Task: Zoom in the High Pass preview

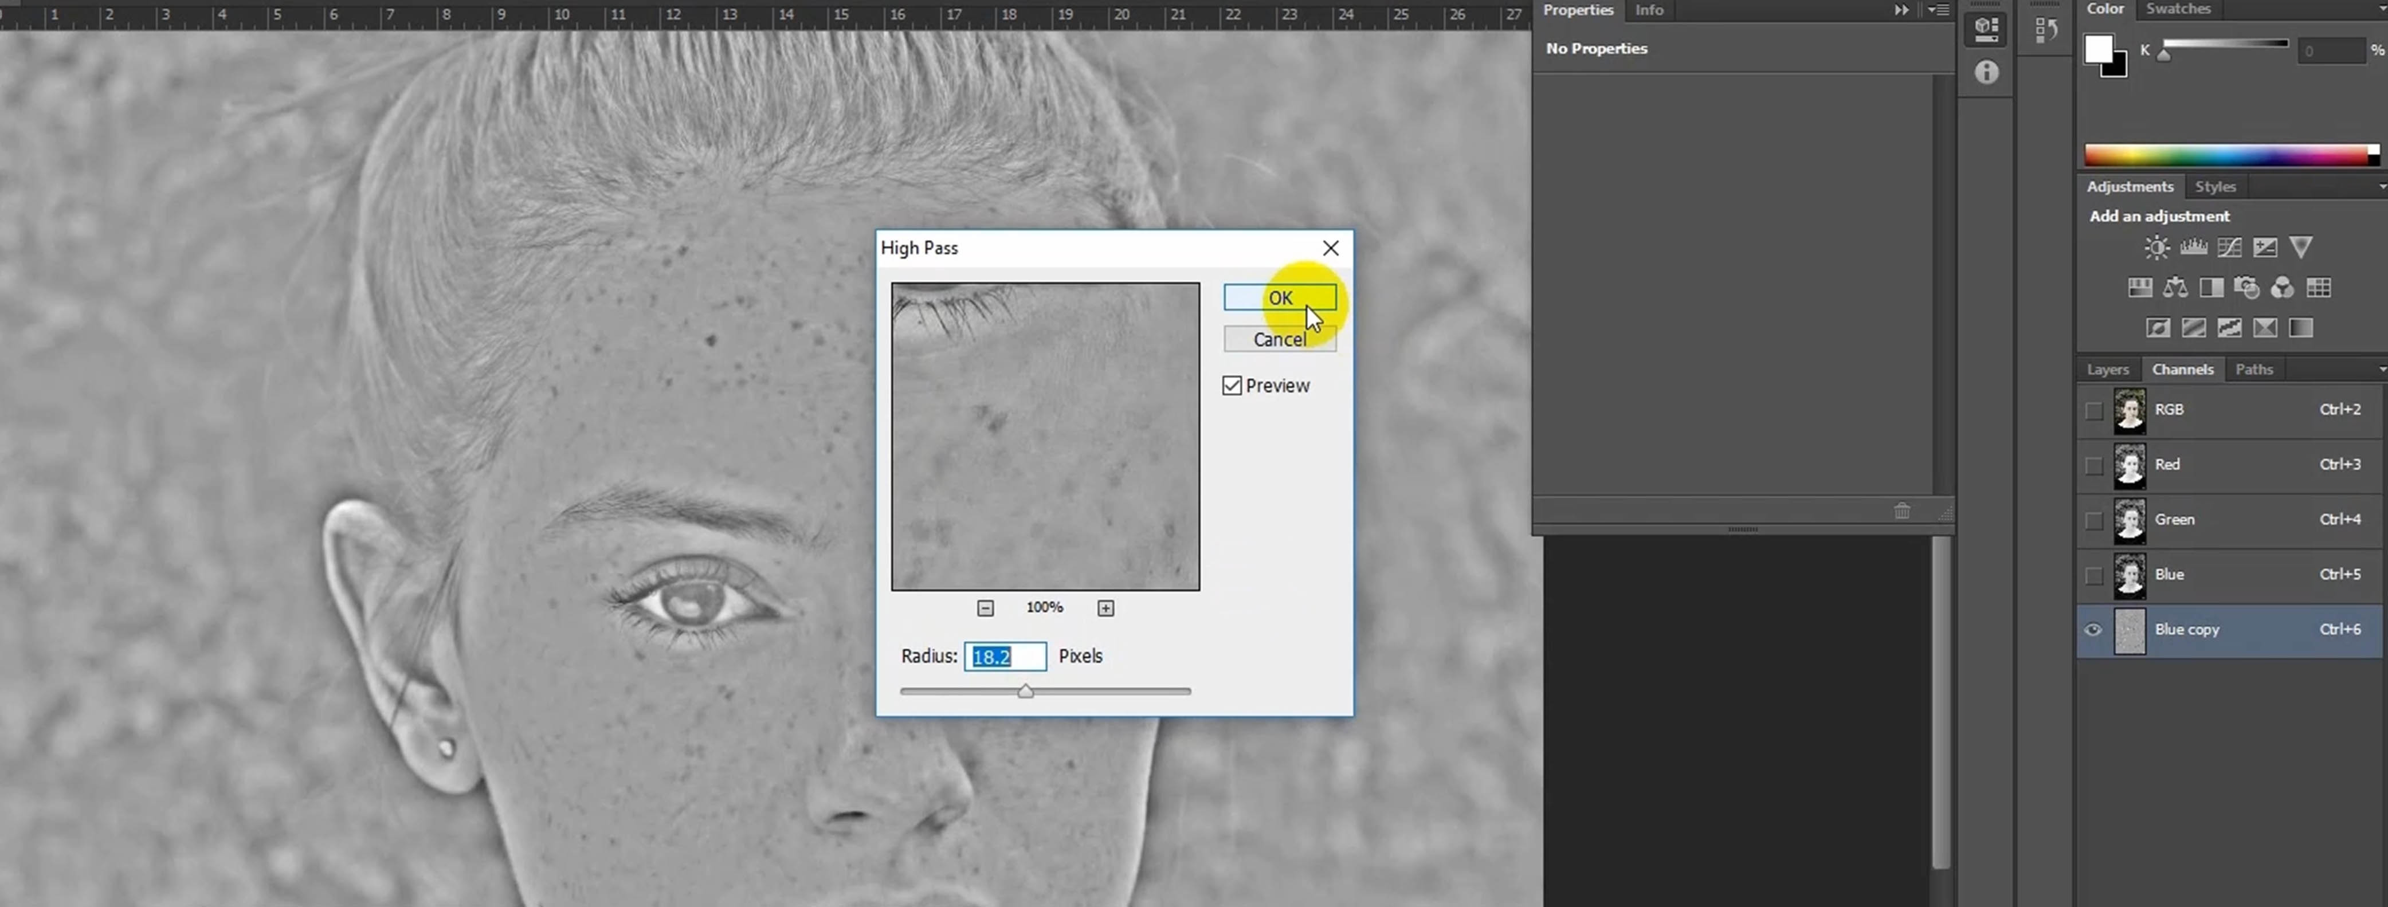Action: point(1105,608)
